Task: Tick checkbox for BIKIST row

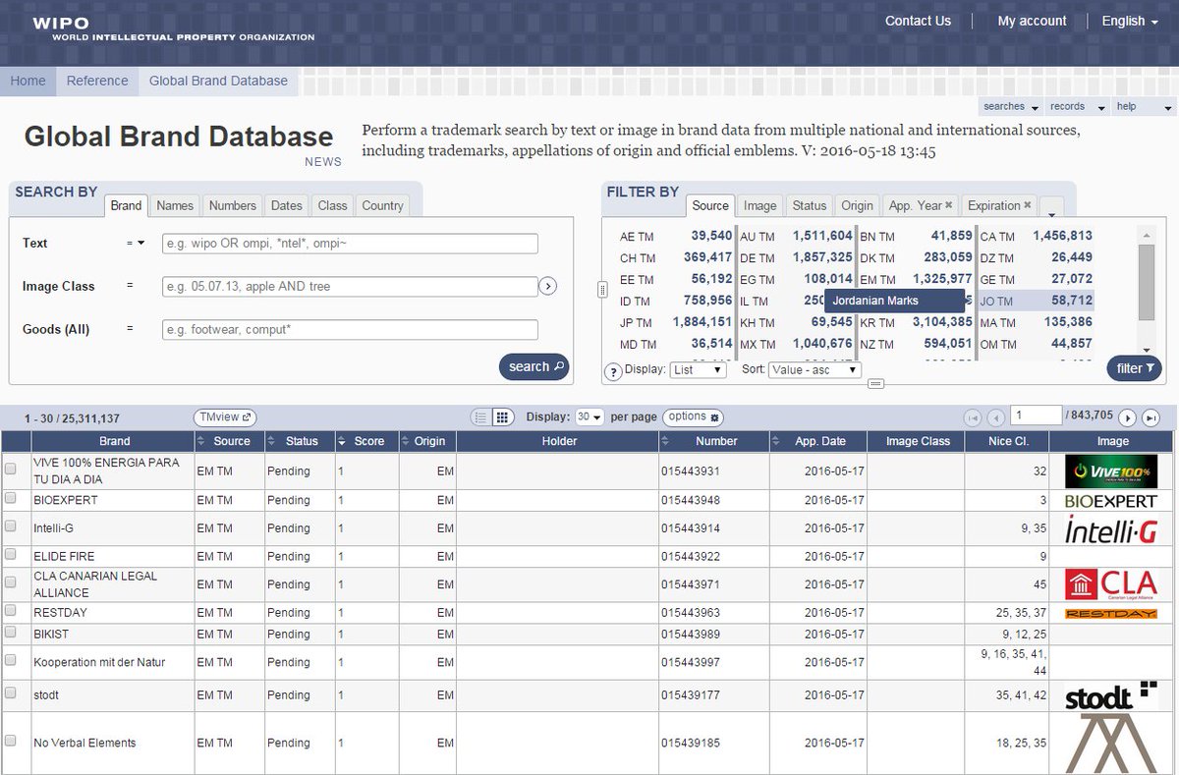Action: click(x=11, y=633)
